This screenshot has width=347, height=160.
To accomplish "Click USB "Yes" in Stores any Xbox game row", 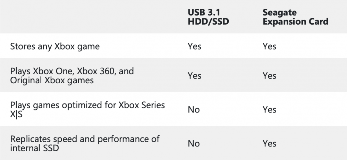I will 194,46.
